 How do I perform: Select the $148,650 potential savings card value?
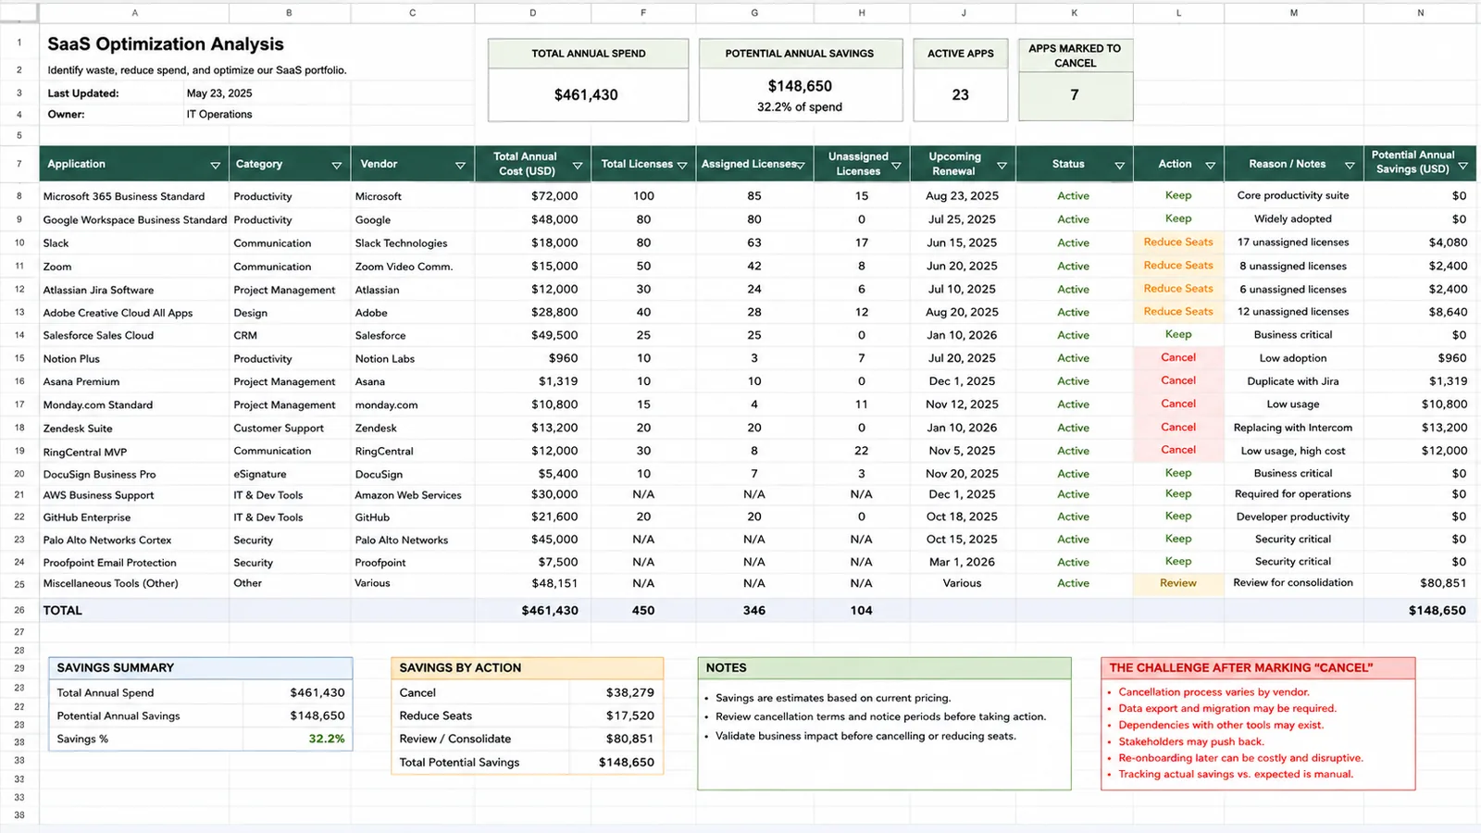[800, 86]
